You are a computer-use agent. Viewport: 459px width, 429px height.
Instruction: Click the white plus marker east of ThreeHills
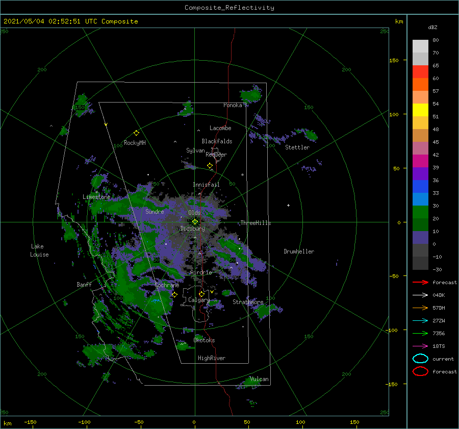coord(288,205)
